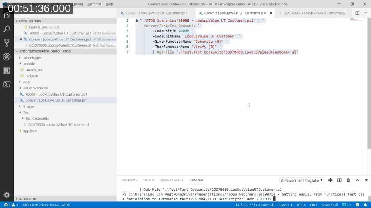Open the Help menu
The width and height of the screenshot is (371, 208).
[109, 4]
